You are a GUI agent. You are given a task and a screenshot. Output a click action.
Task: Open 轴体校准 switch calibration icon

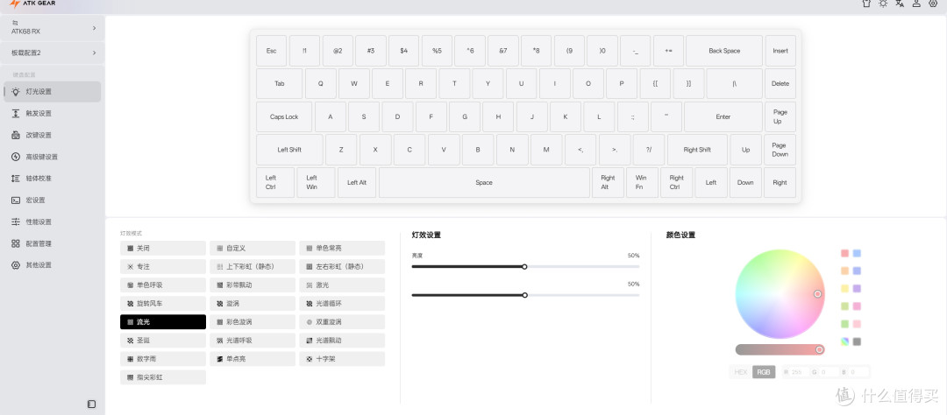point(16,179)
